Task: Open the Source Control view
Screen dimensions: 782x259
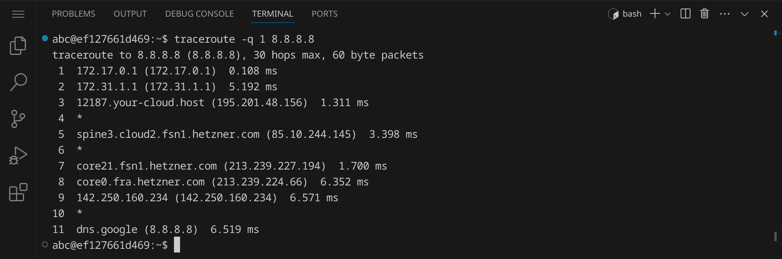Action: 18,119
